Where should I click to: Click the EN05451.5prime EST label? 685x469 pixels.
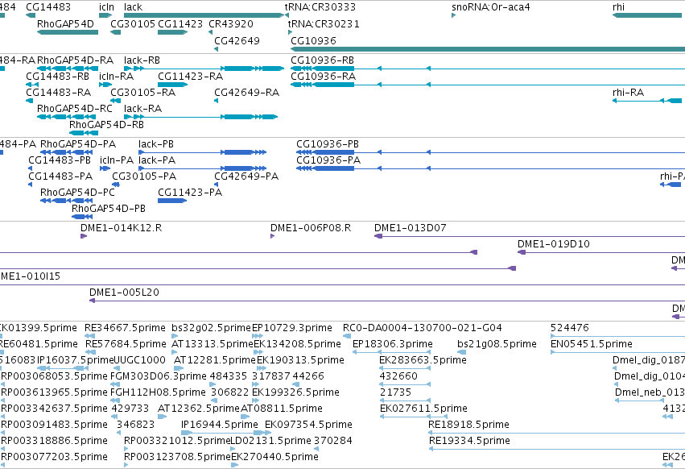tap(592, 344)
